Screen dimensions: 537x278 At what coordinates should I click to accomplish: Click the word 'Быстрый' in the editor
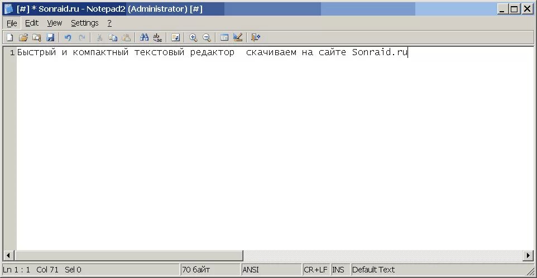tap(37, 52)
